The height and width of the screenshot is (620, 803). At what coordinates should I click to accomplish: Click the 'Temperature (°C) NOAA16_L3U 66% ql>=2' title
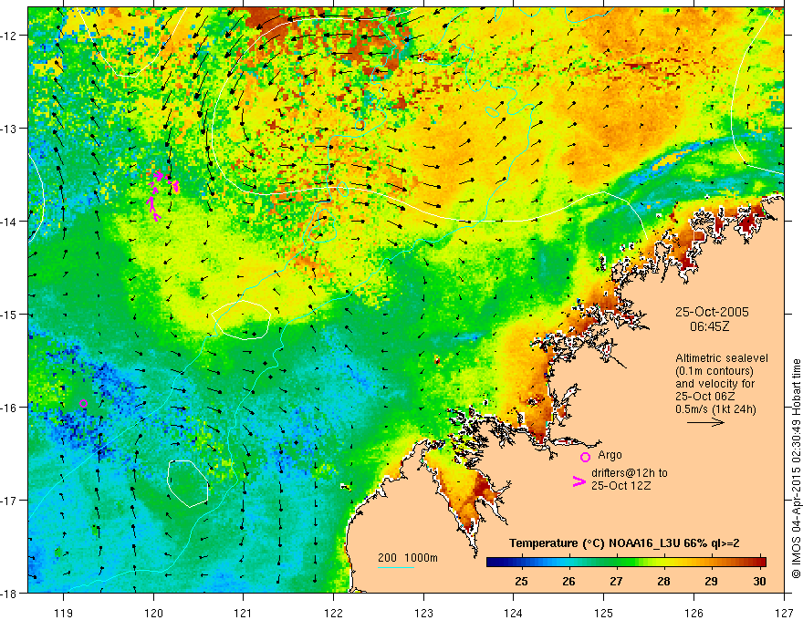624,543
